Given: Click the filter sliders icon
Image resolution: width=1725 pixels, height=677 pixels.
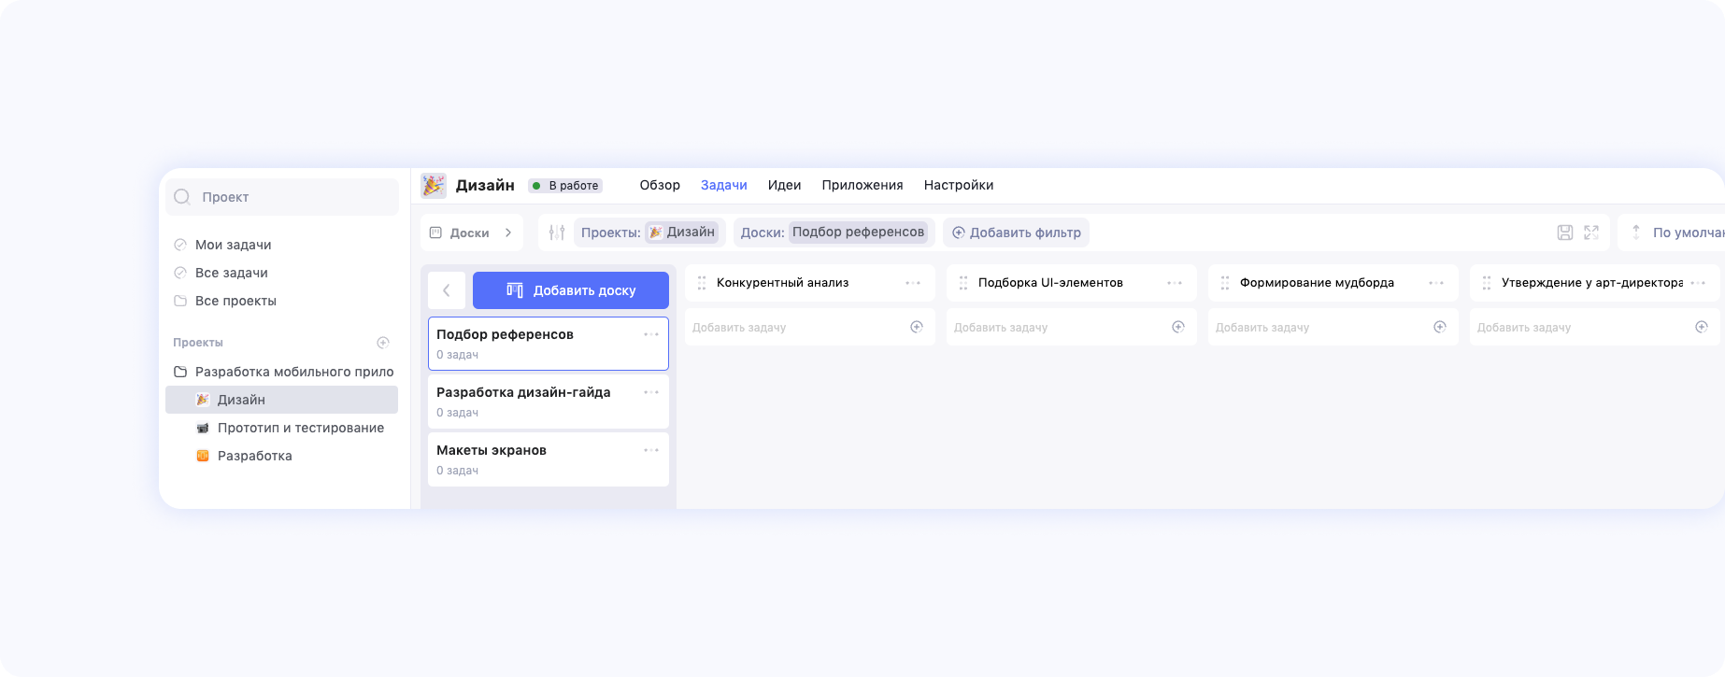Looking at the screenshot, I should click(x=557, y=233).
